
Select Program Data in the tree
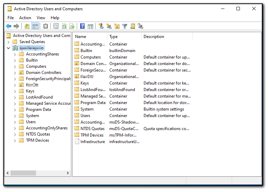click(38, 110)
